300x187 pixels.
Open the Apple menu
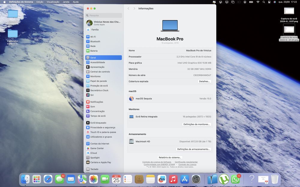tap(4, 2)
